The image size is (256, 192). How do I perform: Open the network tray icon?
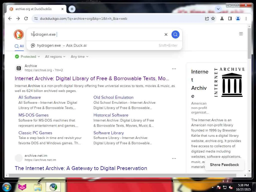coord(225,187)
